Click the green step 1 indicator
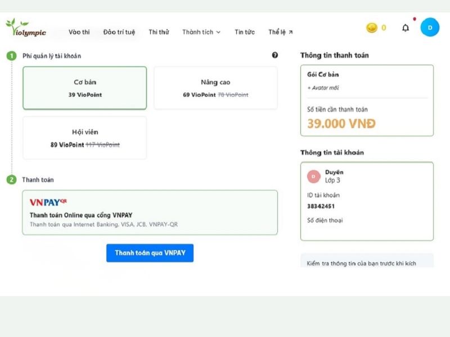 tap(12, 56)
